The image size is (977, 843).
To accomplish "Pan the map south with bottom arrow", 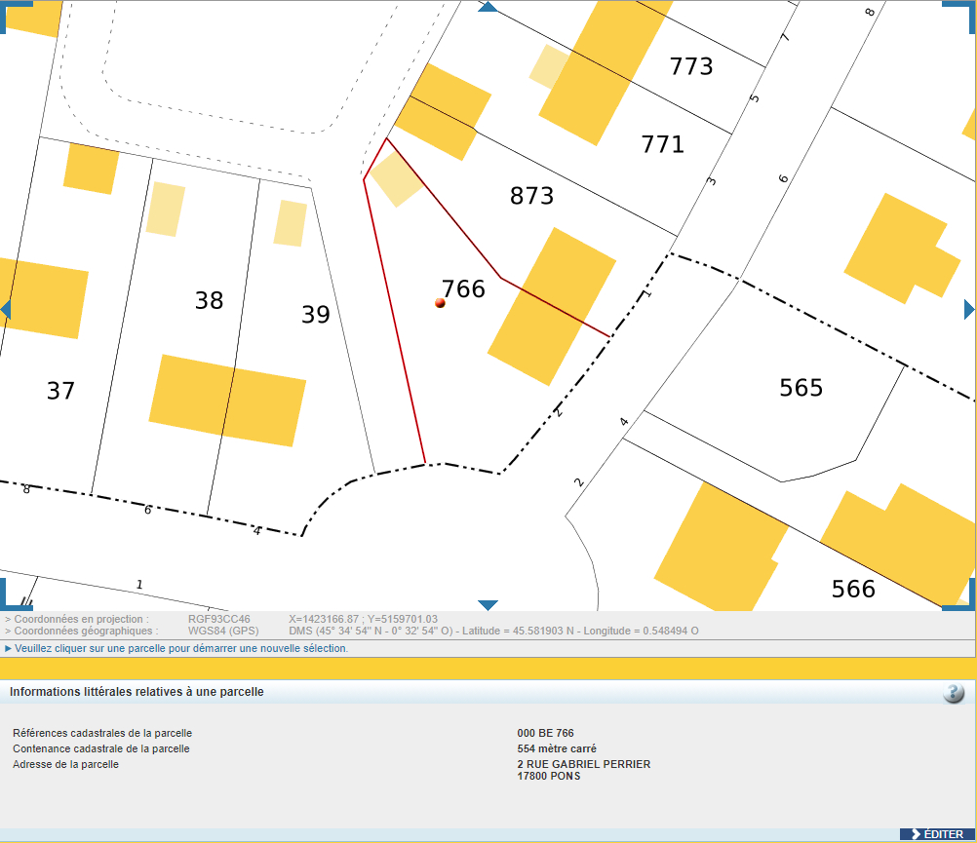I will (x=488, y=605).
